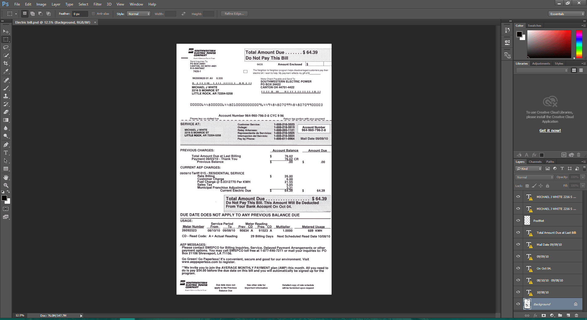
Task: Click Delete layer trash icon
Action: tap(576, 315)
